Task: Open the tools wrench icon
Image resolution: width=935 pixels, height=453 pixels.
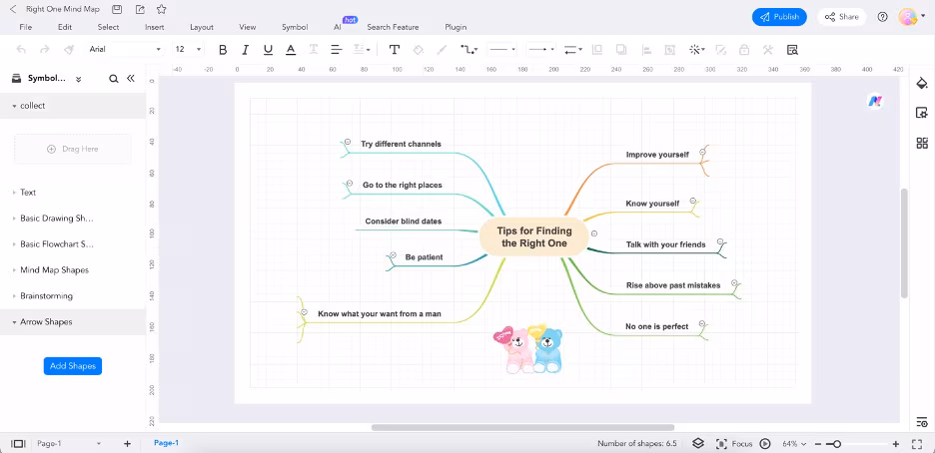Action: (x=768, y=50)
